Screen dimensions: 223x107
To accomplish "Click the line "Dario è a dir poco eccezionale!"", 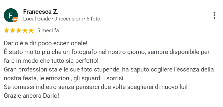I will (46, 43).
